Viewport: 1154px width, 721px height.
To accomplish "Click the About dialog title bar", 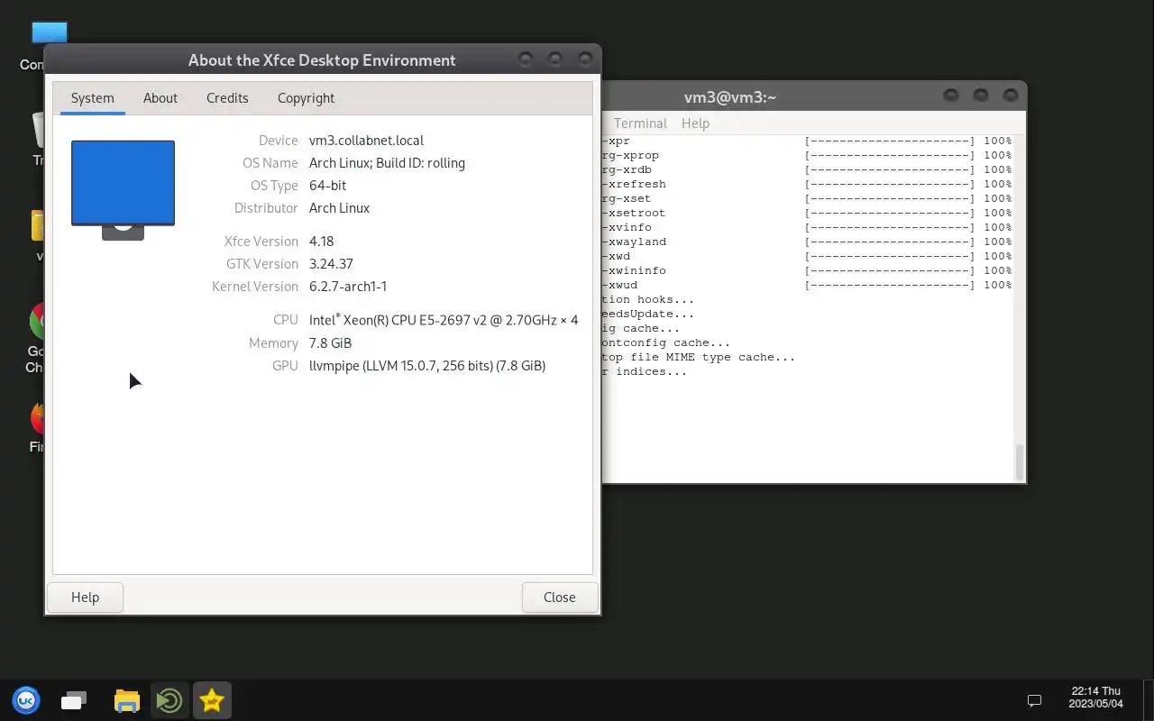I will (x=322, y=60).
